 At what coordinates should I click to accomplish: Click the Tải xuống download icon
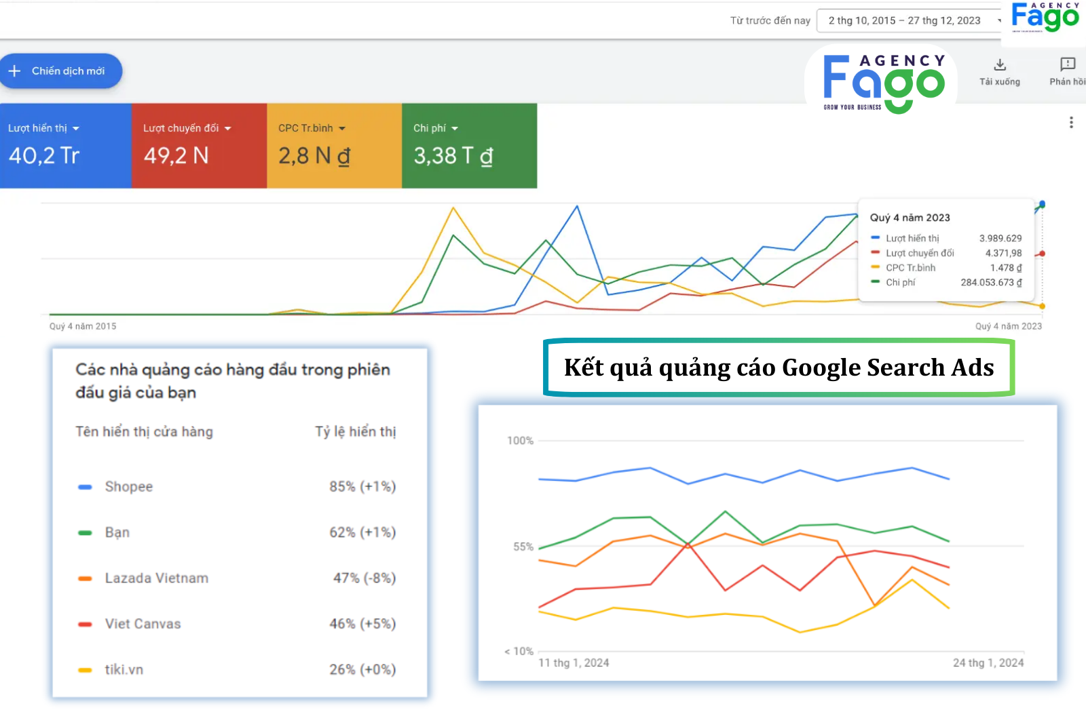point(999,65)
